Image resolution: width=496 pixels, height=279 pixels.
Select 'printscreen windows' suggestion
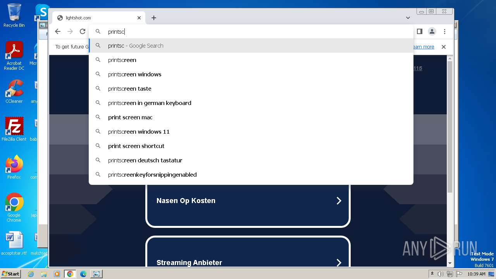[x=251, y=74]
